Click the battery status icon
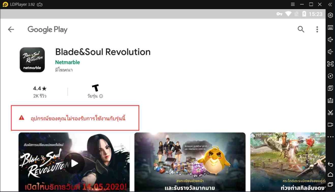The height and width of the screenshot is (192, 335). click(304, 14)
